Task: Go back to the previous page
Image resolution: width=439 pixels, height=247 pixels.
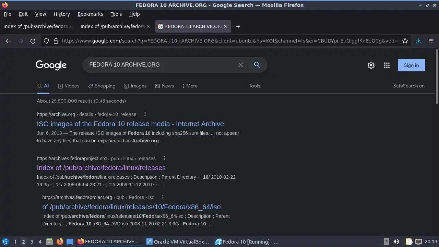Action: click(8, 41)
